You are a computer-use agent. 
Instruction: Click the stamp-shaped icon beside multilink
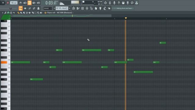click(38, 8)
